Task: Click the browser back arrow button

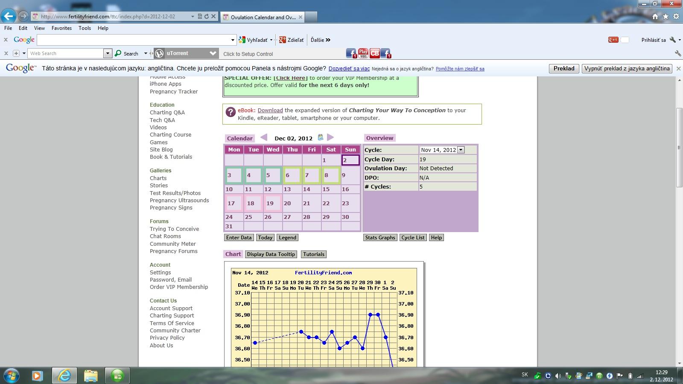Action: point(9,16)
